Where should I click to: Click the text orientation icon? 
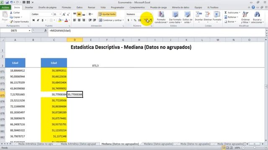(x=90, y=14)
